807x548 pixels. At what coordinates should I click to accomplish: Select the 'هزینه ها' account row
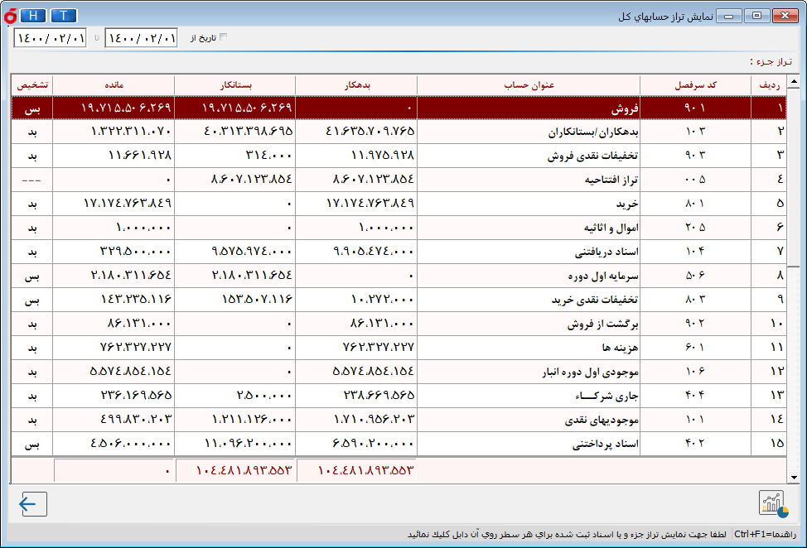[x=529, y=348]
